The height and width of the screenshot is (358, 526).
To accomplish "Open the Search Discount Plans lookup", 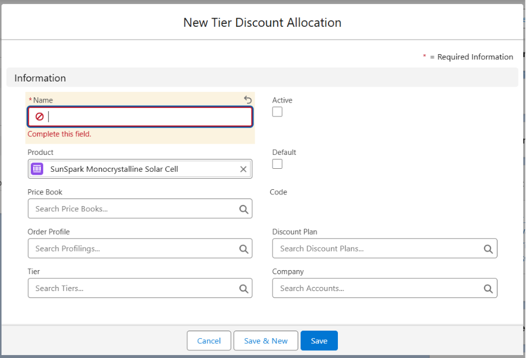I will [x=379, y=249].
